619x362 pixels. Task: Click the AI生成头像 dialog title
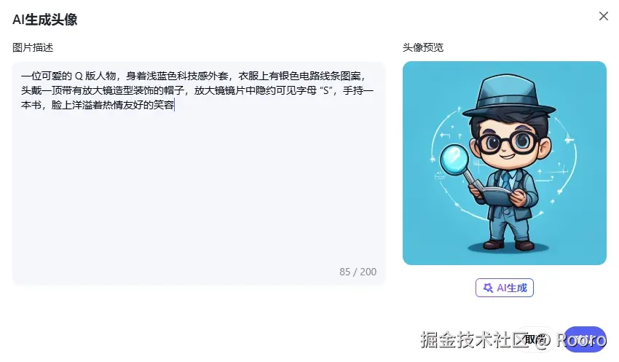[x=44, y=20]
